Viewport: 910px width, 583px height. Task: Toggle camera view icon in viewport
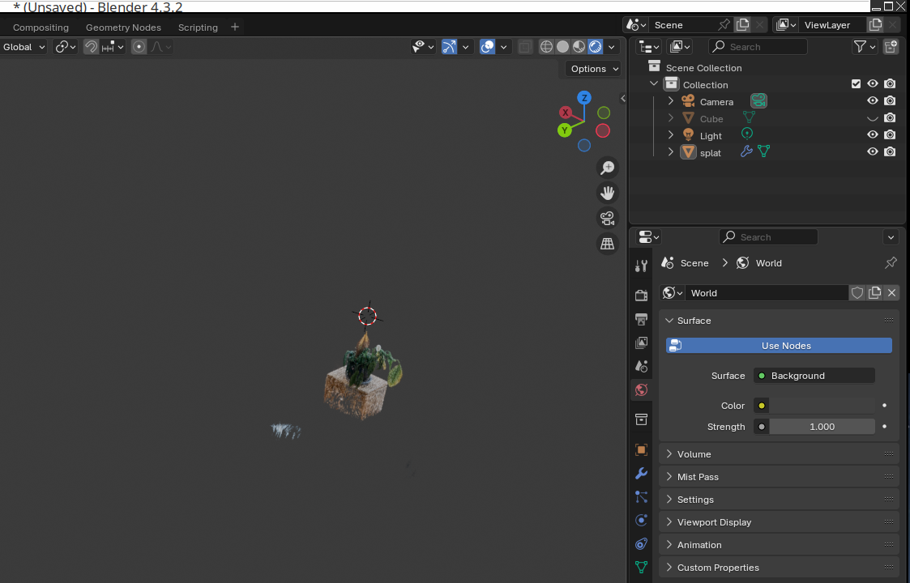click(607, 218)
